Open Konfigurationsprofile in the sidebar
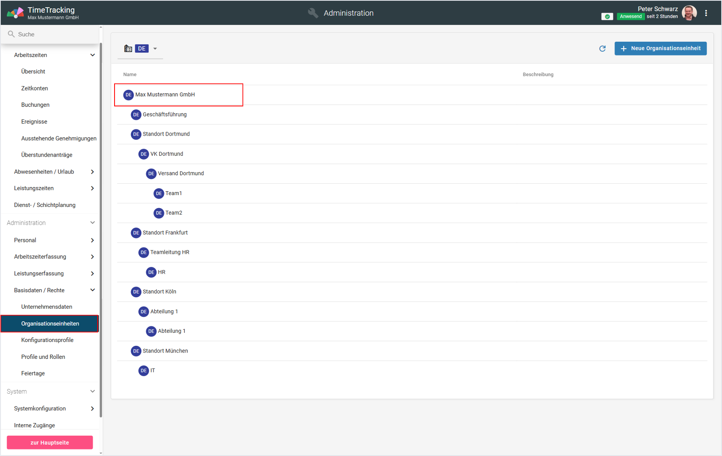Viewport: 722px width, 456px height. point(47,340)
